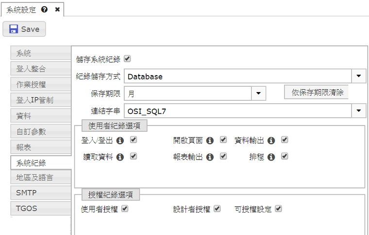Expand the 保存期限 dropdown arrow
This screenshot has width=369, height=235.
pos(258,93)
